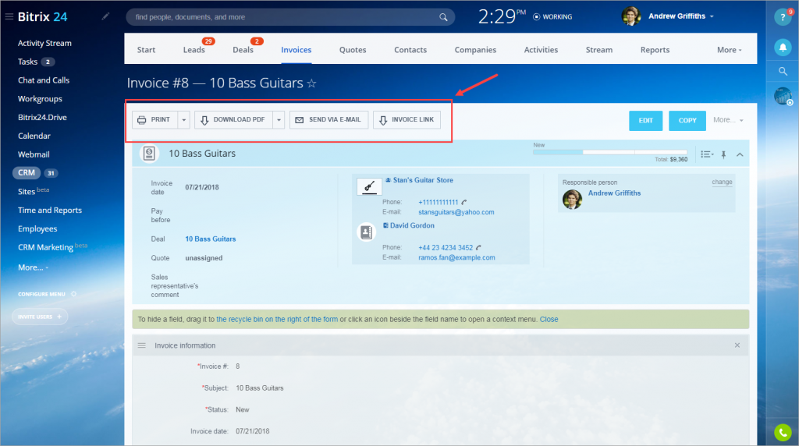
Task: Click the Edit button
Action: pyautogui.click(x=645, y=121)
